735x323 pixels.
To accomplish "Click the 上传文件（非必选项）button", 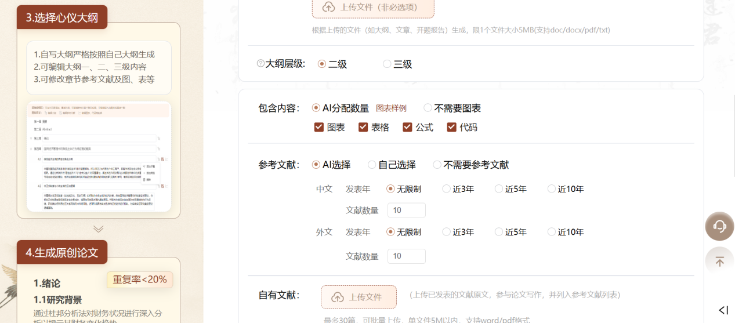I will [373, 8].
